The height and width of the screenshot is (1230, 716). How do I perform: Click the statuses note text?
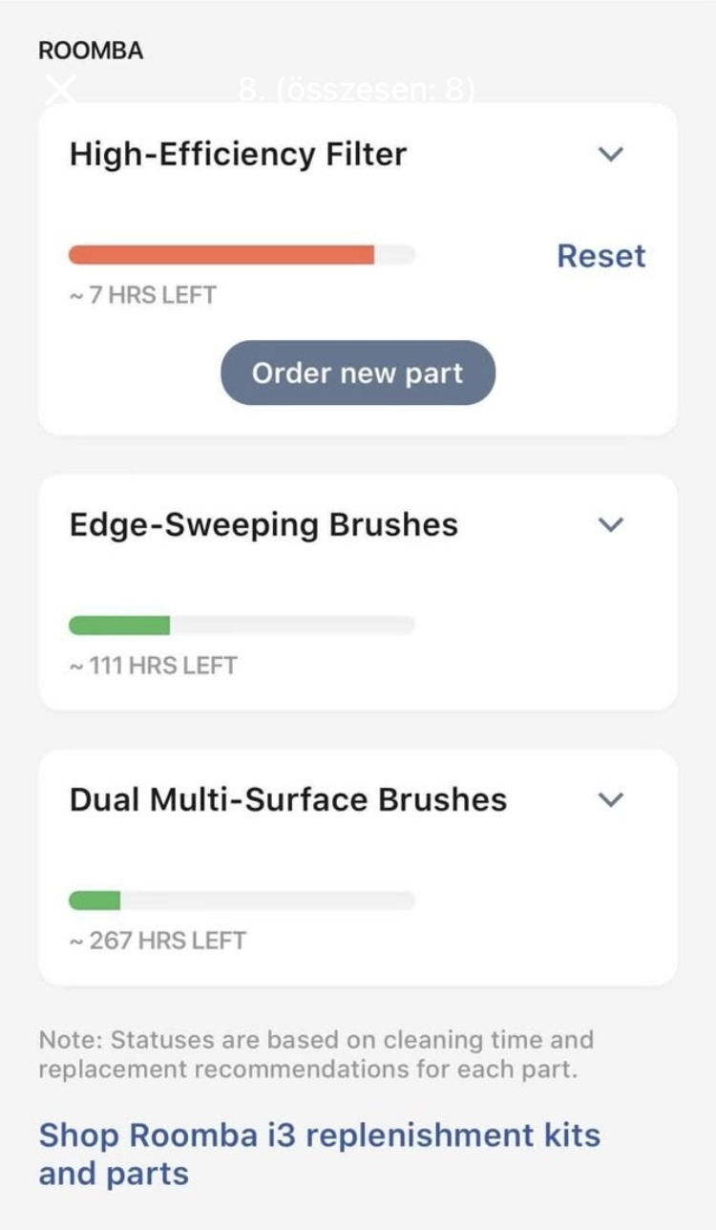315,1053
